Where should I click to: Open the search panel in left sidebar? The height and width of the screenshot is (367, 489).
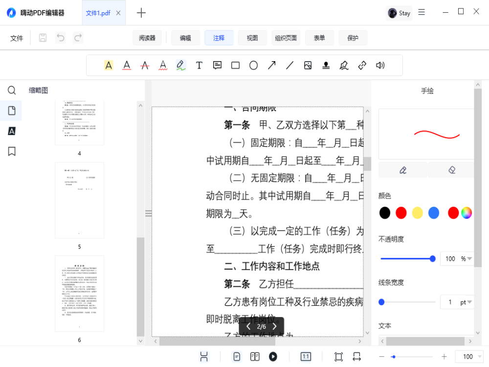point(12,90)
